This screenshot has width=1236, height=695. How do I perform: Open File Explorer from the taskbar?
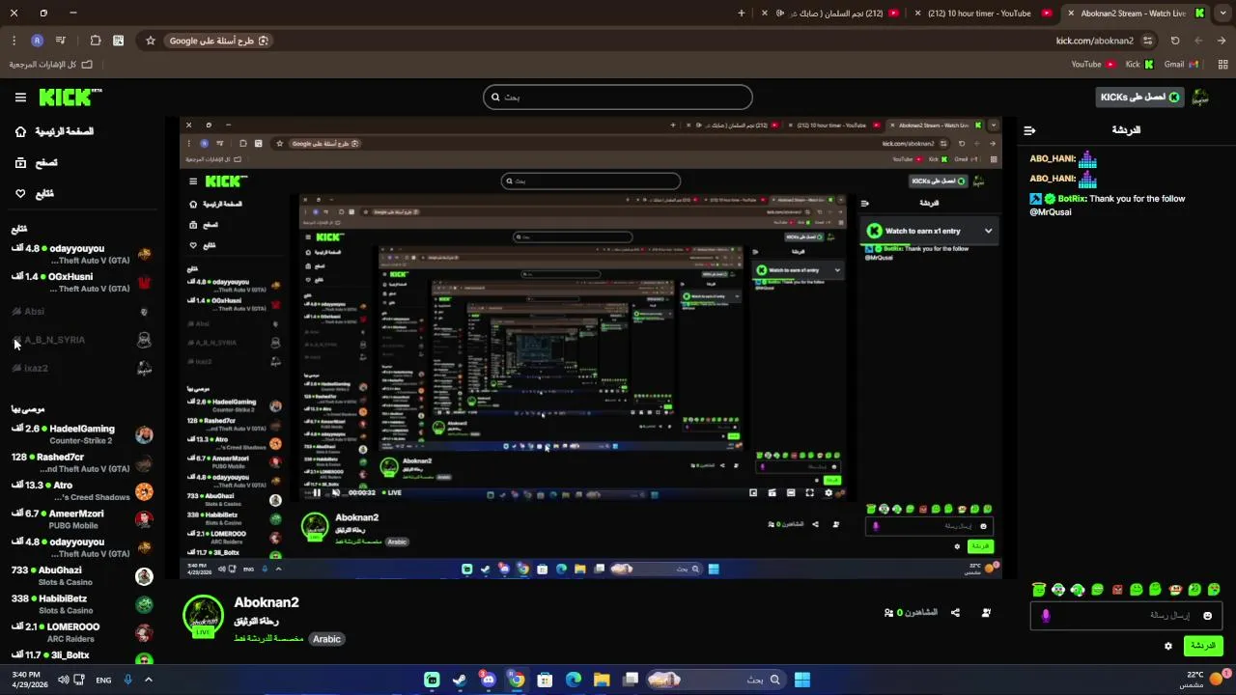point(602,680)
